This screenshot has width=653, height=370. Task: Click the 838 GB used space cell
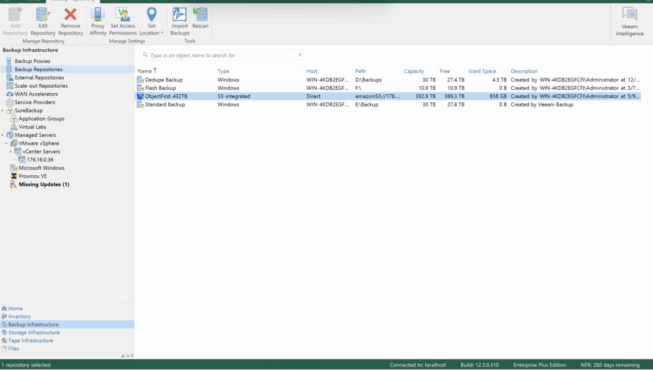click(x=498, y=96)
